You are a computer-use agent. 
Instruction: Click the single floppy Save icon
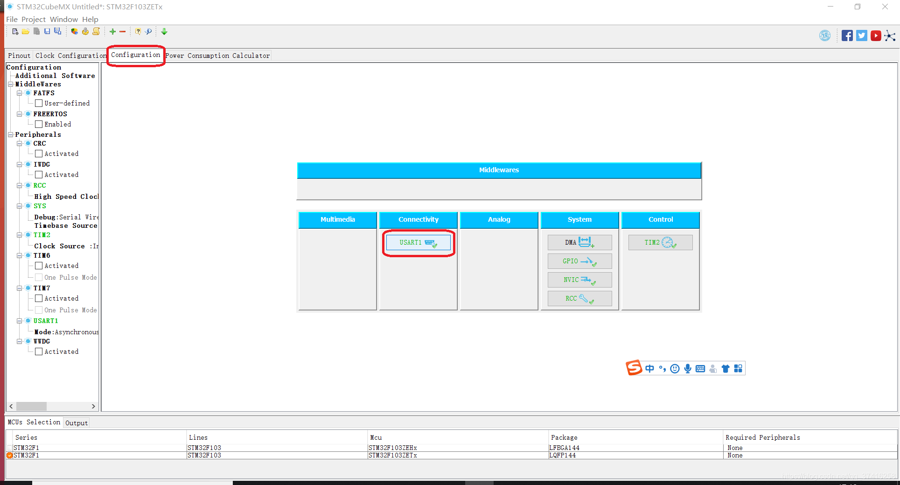coord(47,31)
